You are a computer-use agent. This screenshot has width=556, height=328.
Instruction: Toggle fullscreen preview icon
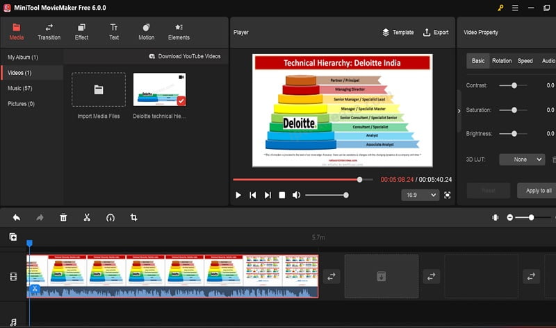click(x=447, y=196)
